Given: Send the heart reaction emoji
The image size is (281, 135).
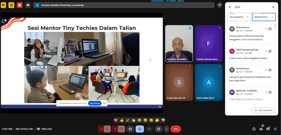Looking at the screenshot, I should pos(116,120).
